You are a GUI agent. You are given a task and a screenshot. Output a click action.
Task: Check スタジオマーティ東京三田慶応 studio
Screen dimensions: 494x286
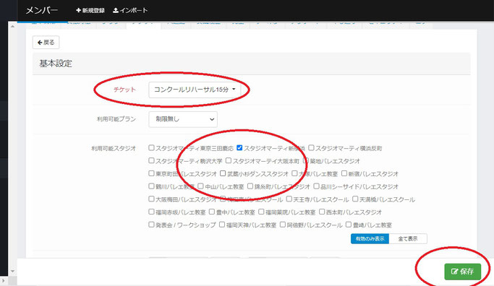pos(152,147)
